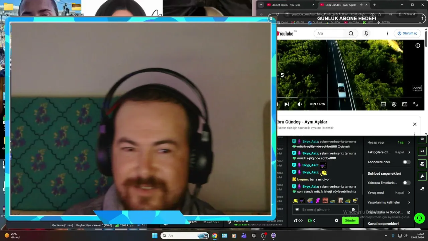Switch the video to miniplayer mode
Screen dimensions: 428x241
click(x=405, y=104)
